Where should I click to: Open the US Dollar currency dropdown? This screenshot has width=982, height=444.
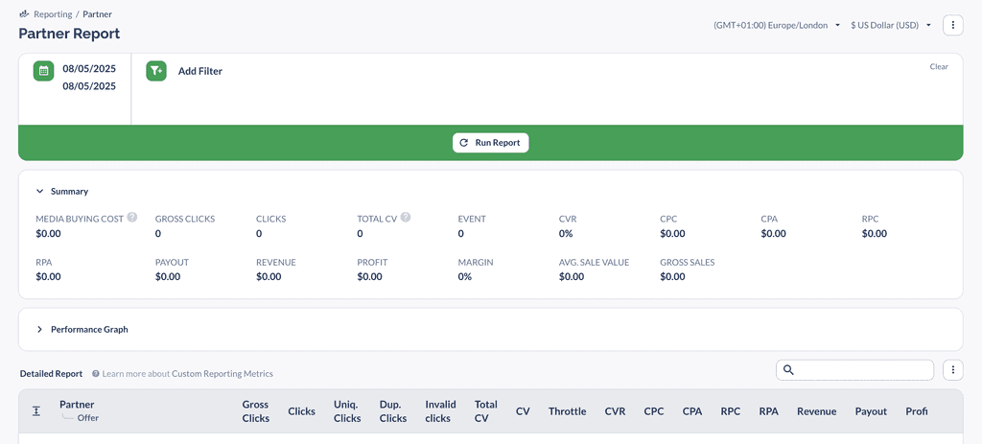[891, 25]
